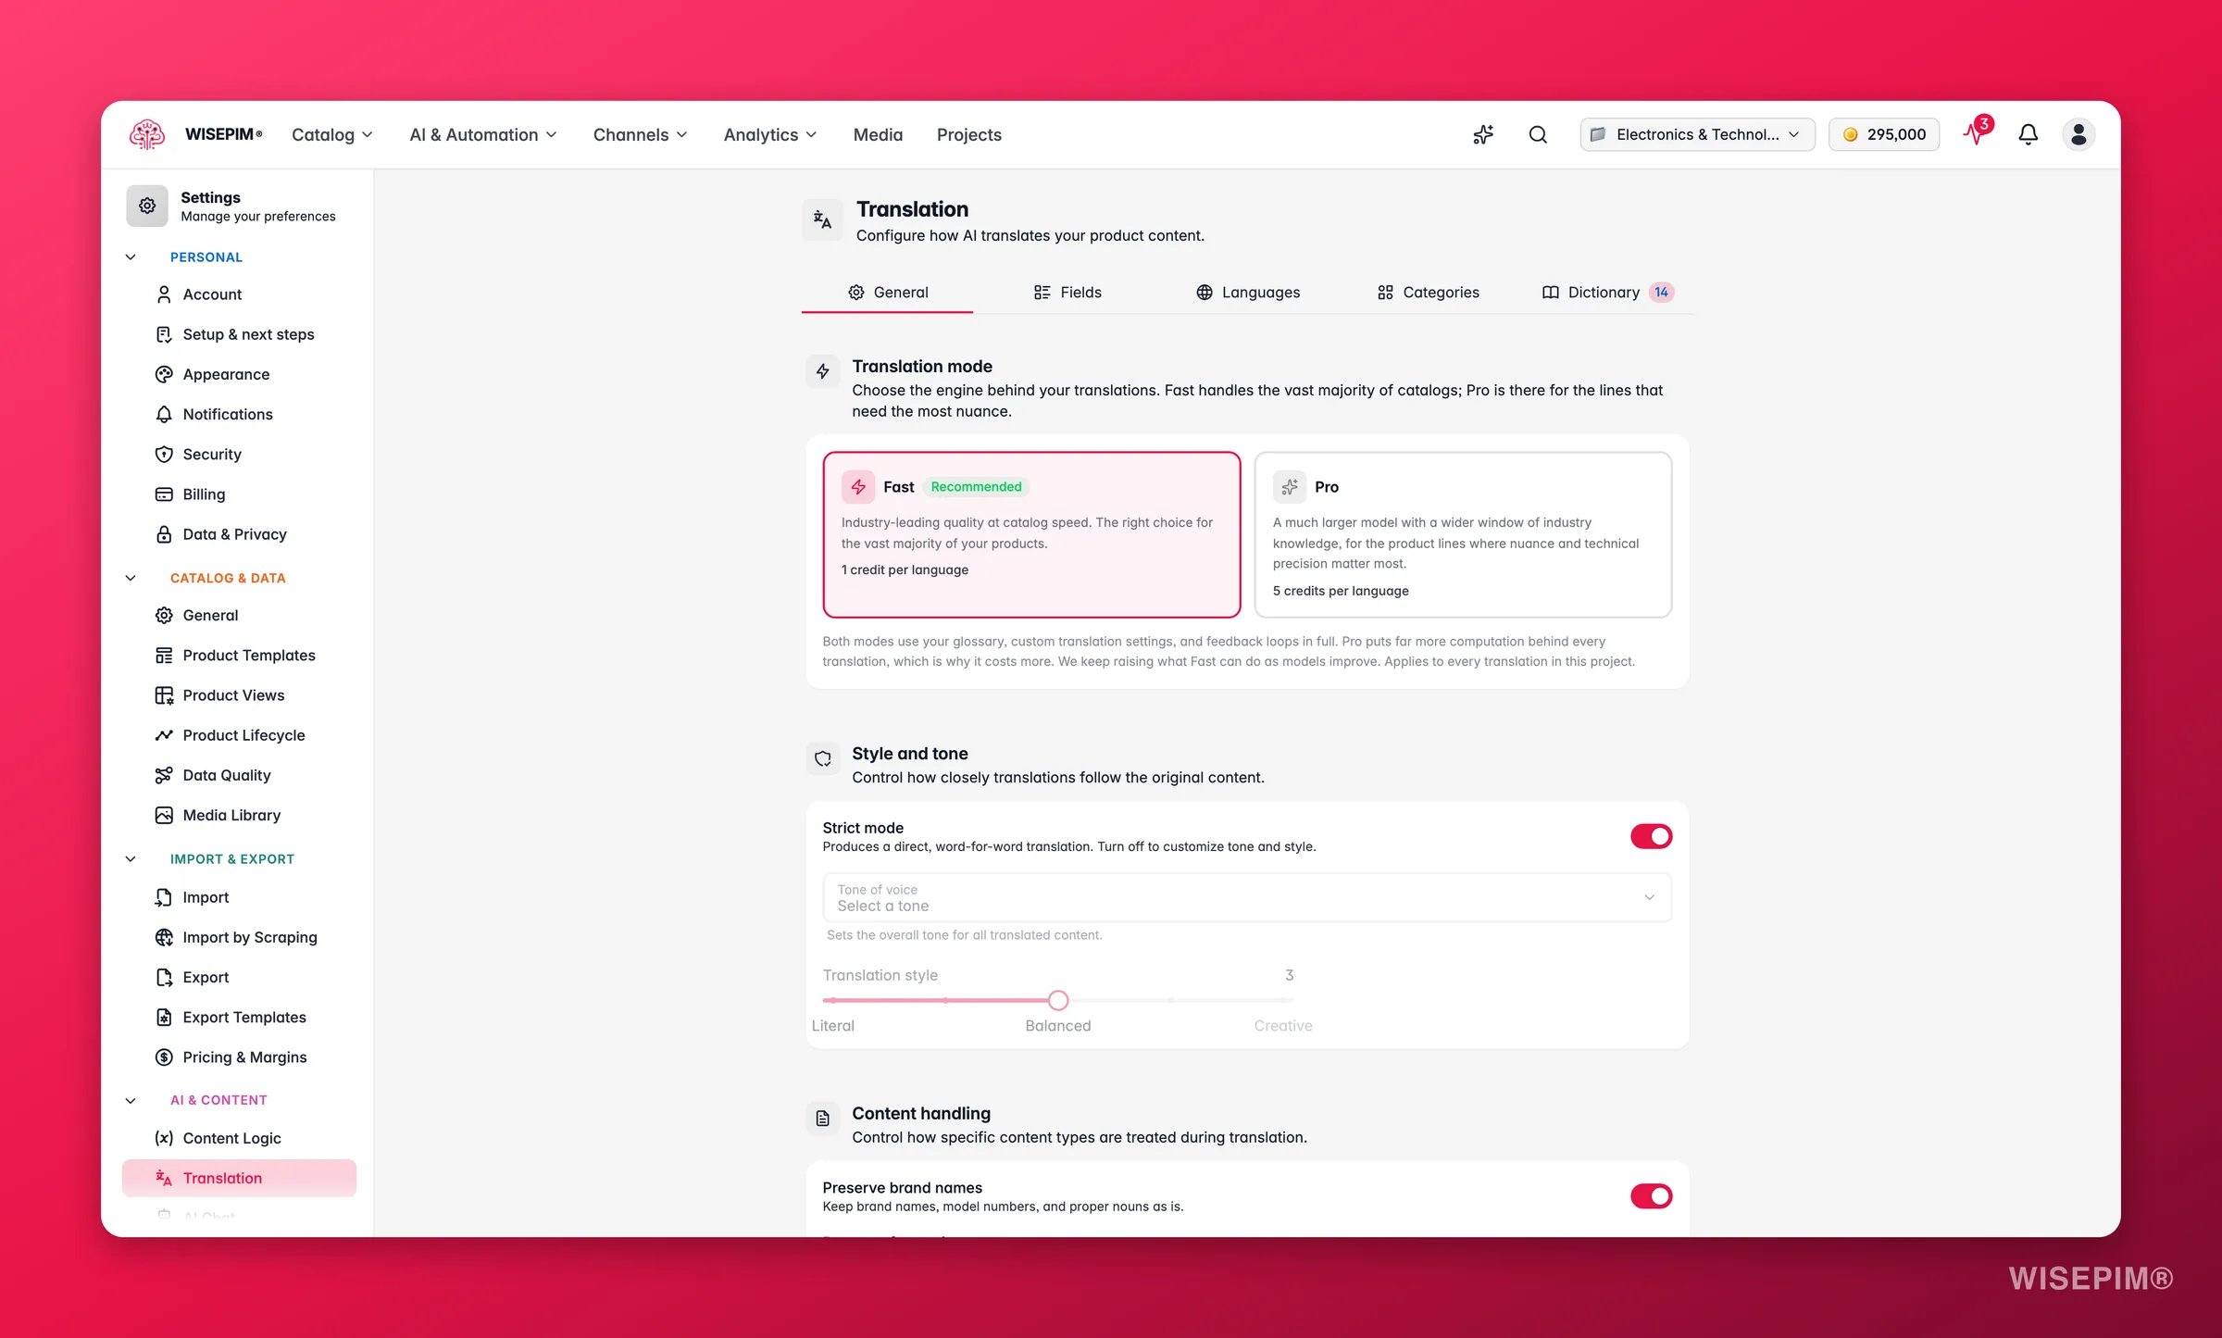Click the Settings gear icon in sidebar header
This screenshot has width=2222, height=1338.
(147, 206)
